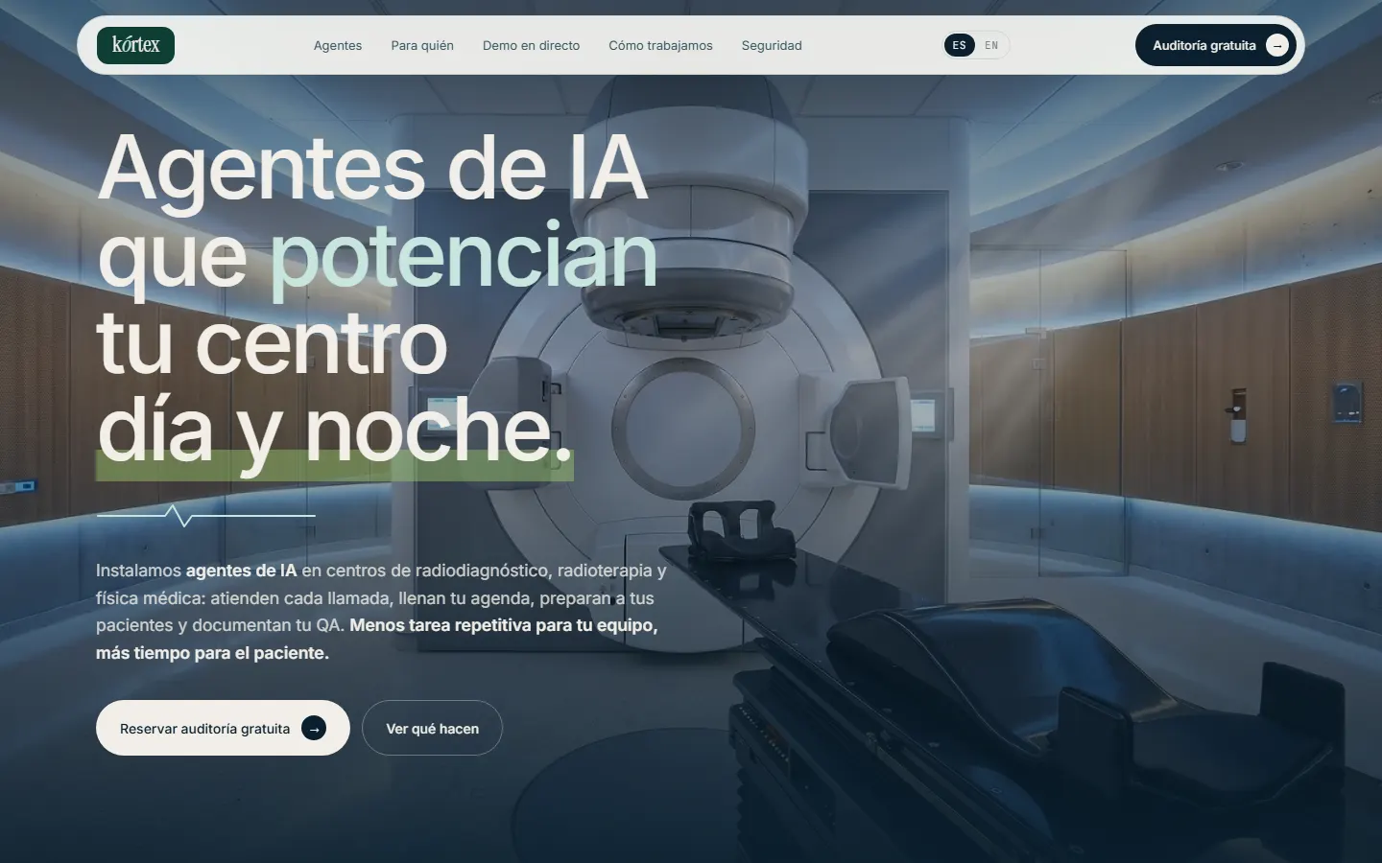Click arrow icon in Reservar auditoría button
Viewport: 1382px width, 863px height.
tap(314, 729)
